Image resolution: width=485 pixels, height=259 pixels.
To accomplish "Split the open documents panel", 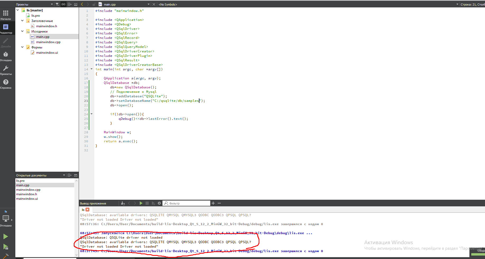I will pos(70,175).
